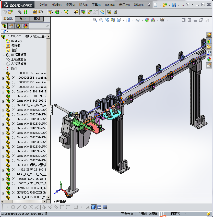Open the ConfigurationManager tab icon
The image size is (213, 217).
click(18, 26)
